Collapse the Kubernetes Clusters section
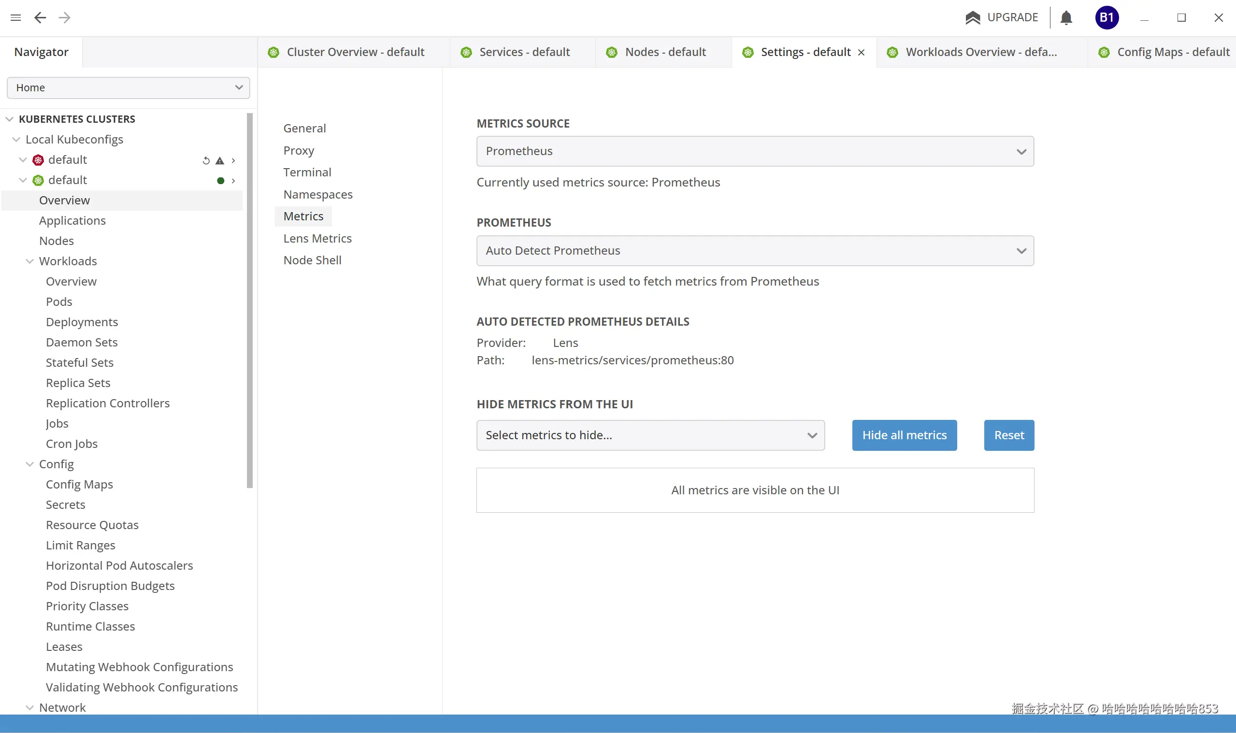Image resolution: width=1236 pixels, height=733 pixels. tap(9, 119)
